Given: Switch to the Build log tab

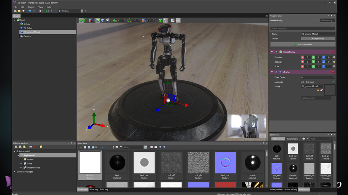Looking at the screenshot, I should [x=104, y=189].
